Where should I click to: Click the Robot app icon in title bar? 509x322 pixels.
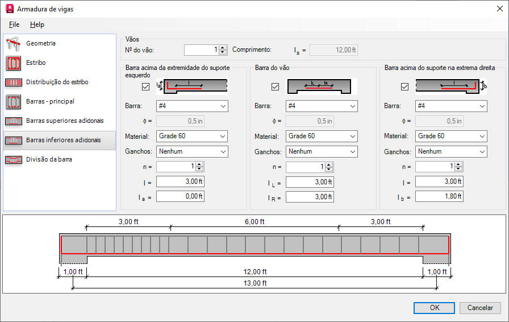click(10, 9)
